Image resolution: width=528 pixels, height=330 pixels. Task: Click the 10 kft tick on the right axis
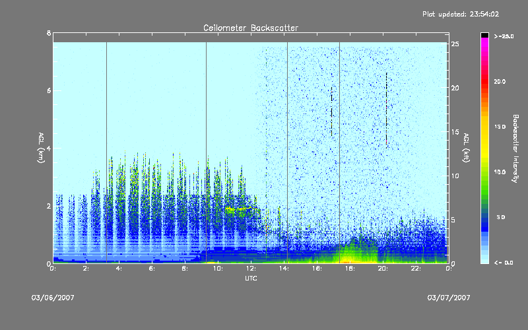(455, 176)
